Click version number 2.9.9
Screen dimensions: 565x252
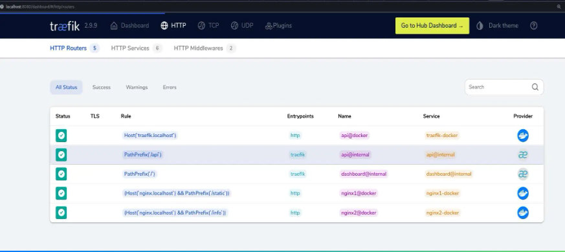pyautogui.click(x=91, y=26)
